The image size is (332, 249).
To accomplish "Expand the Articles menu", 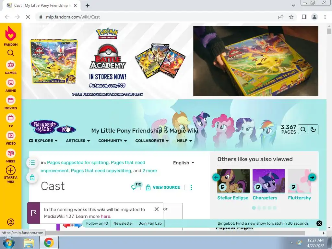I will point(78,141).
